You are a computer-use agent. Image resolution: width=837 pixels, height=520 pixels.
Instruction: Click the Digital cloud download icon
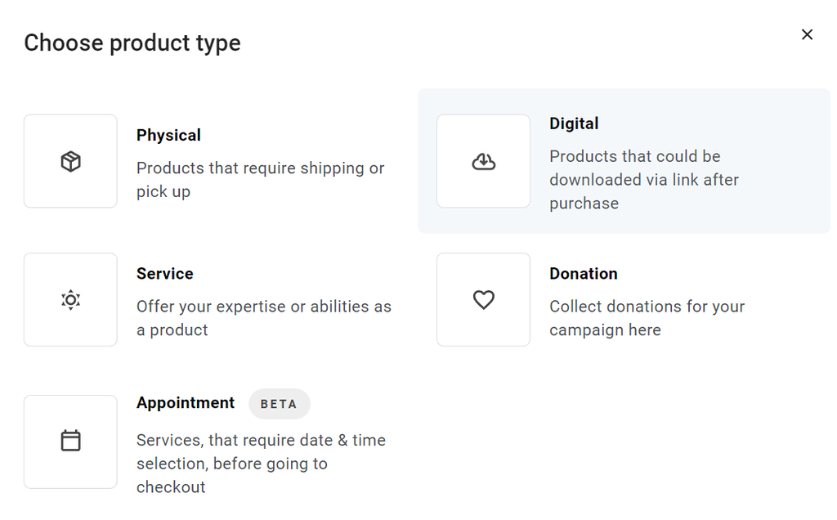pos(484,162)
